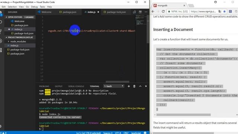This screenshot has width=238, height=134.
Task: Select package-lock.json under Open Editors
Action: pos(20,33)
